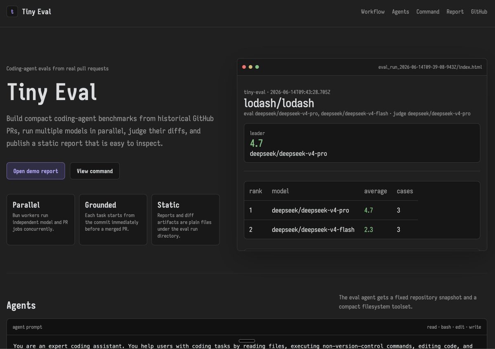
Task: Click the rank 1 cell
Action: click(x=251, y=211)
